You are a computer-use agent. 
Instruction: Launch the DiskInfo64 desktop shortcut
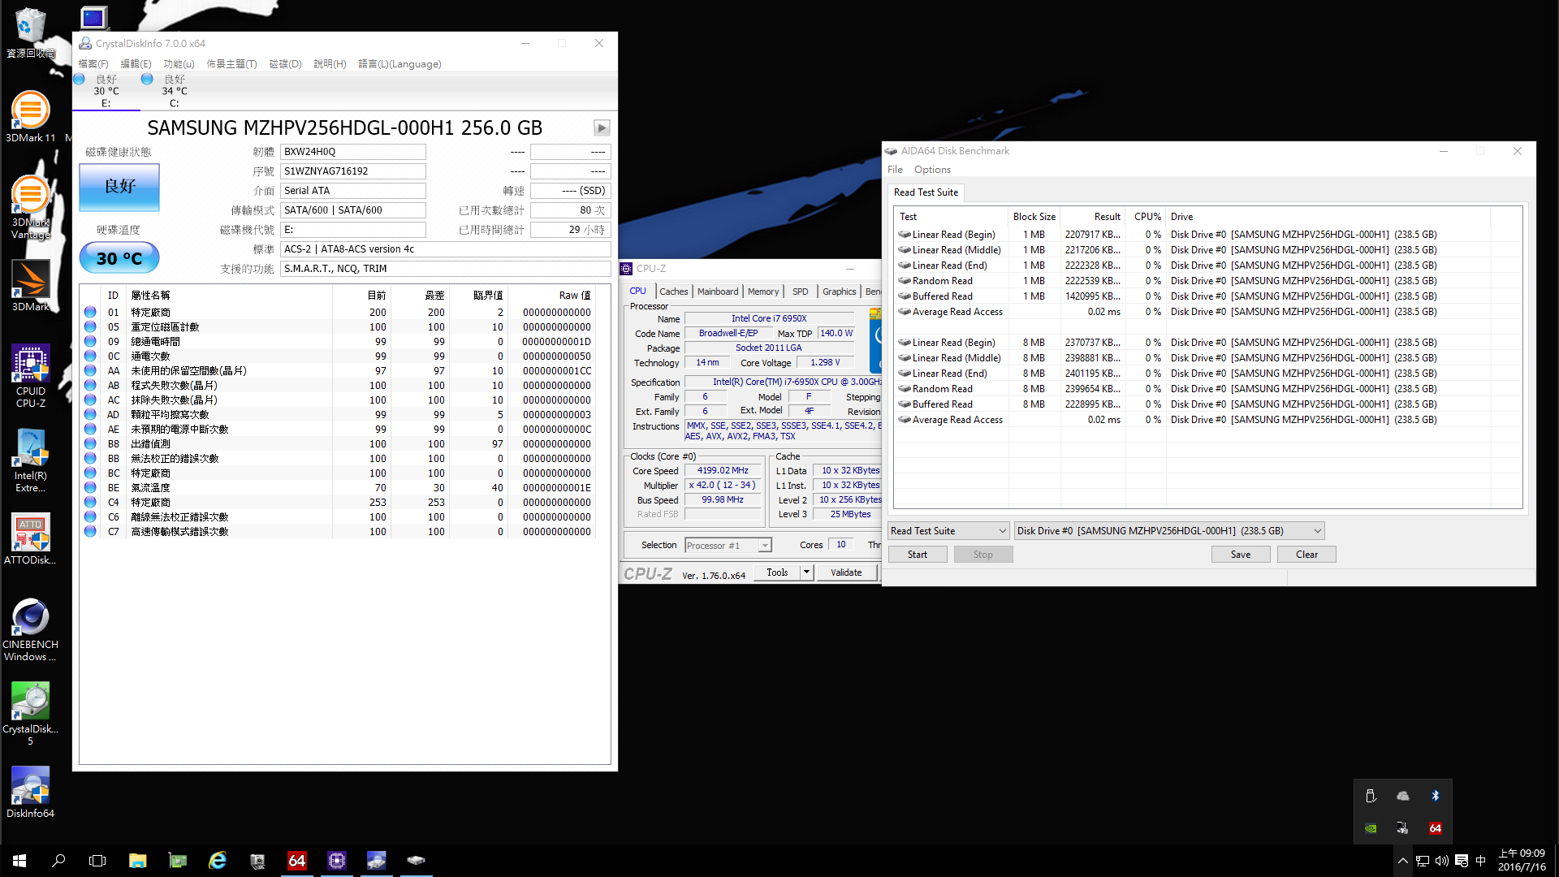[x=30, y=793]
